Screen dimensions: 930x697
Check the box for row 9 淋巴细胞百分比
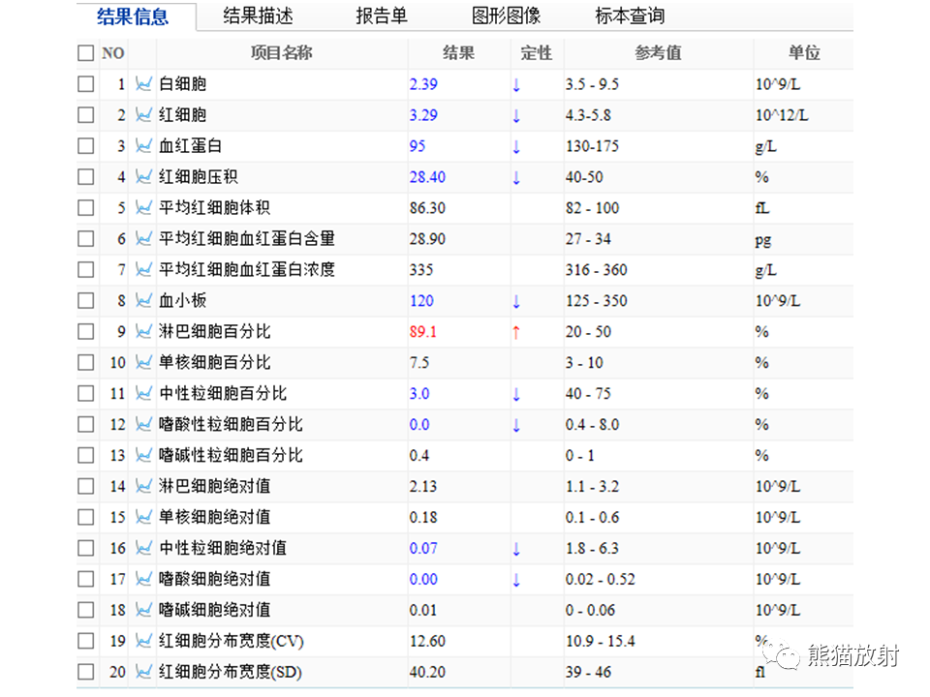(86, 331)
